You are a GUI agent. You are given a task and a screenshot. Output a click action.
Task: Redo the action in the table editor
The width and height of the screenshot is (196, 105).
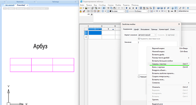point(122,8)
